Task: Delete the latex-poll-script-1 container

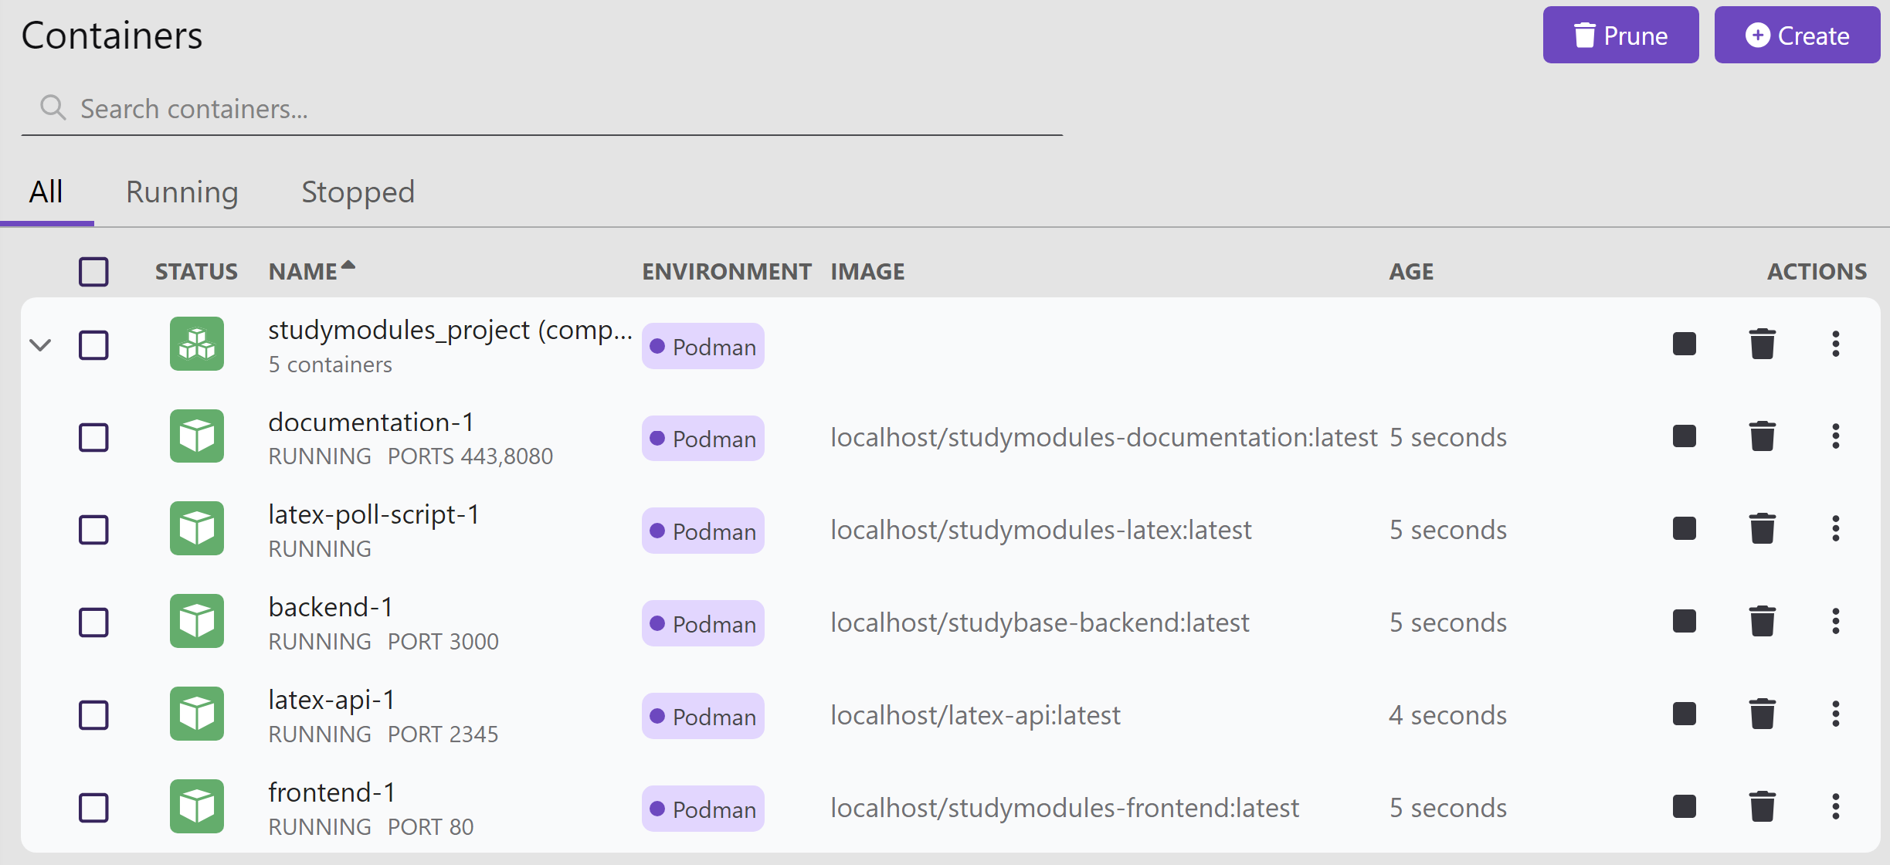Action: tap(1762, 529)
